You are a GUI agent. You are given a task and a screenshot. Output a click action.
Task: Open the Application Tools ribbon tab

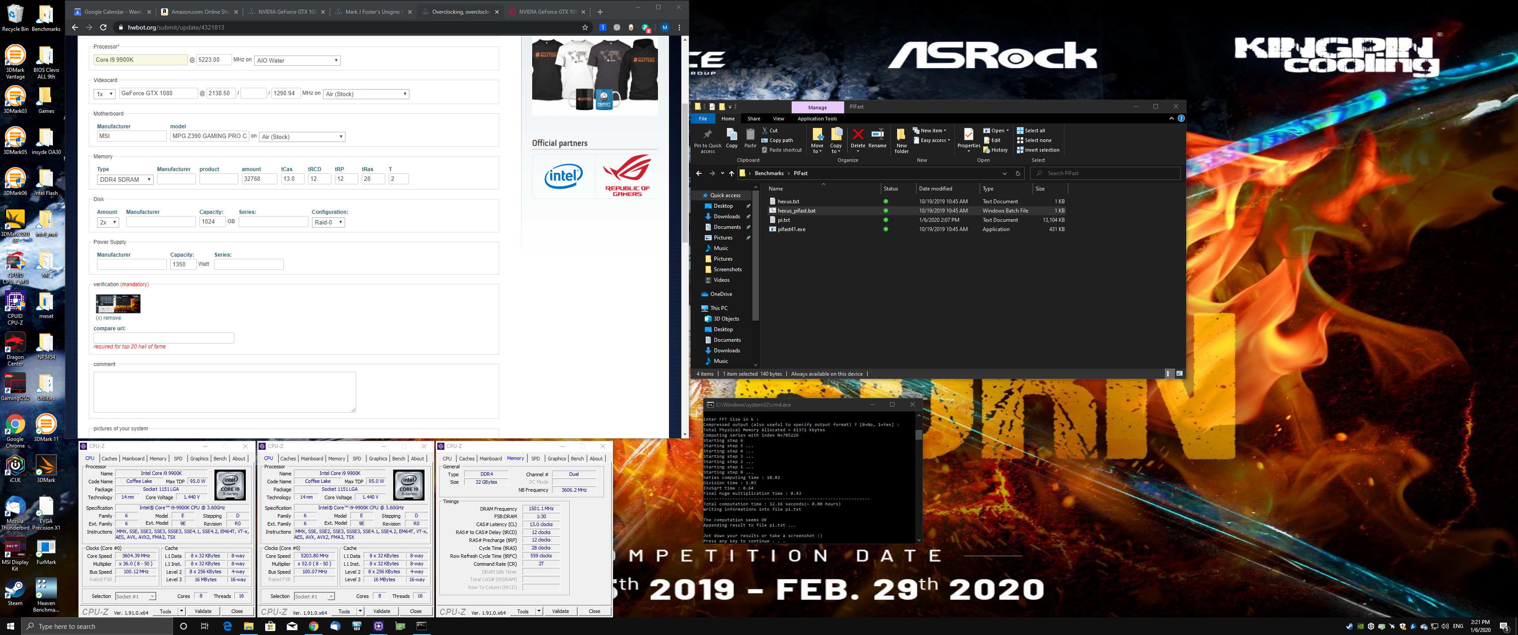817,118
